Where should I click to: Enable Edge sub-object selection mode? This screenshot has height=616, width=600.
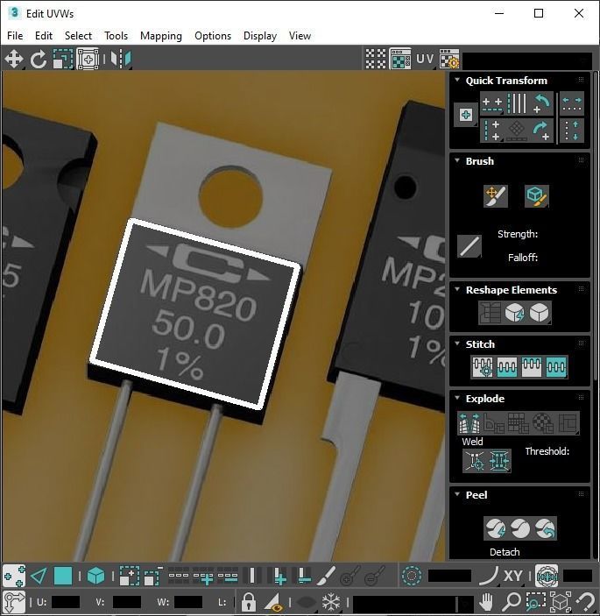(39, 577)
